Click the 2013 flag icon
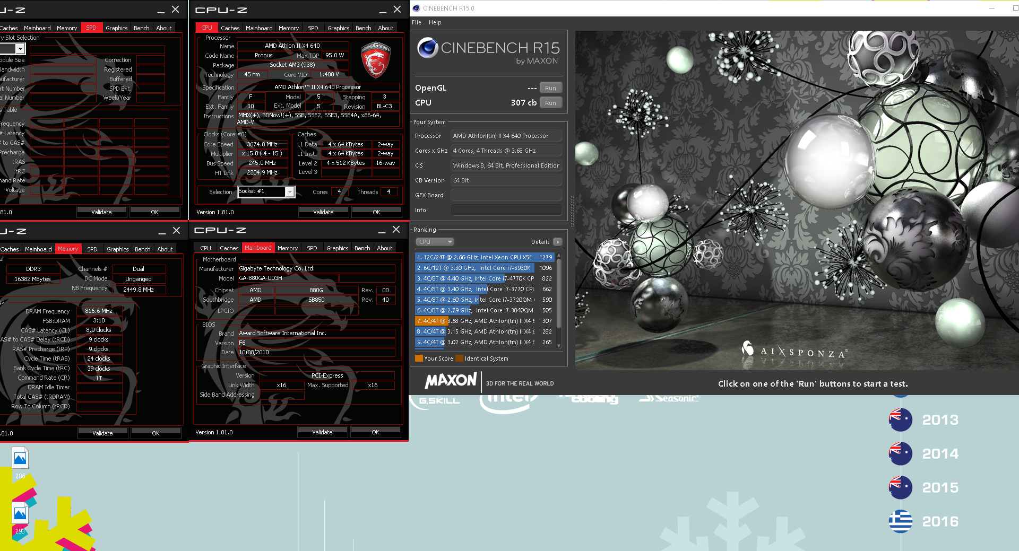Viewport: 1019px width, 551px height. click(x=900, y=419)
